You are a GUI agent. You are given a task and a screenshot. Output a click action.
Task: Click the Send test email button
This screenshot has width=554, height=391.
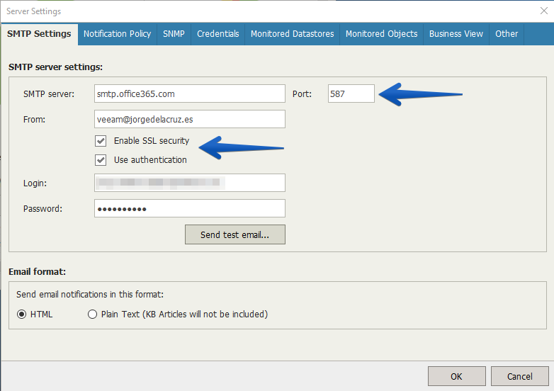click(235, 234)
